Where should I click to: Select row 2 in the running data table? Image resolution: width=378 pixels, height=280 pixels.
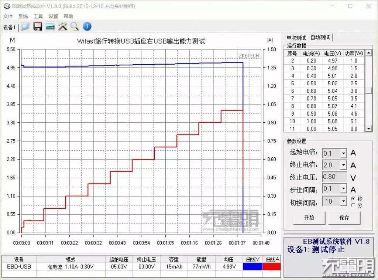(324, 61)
